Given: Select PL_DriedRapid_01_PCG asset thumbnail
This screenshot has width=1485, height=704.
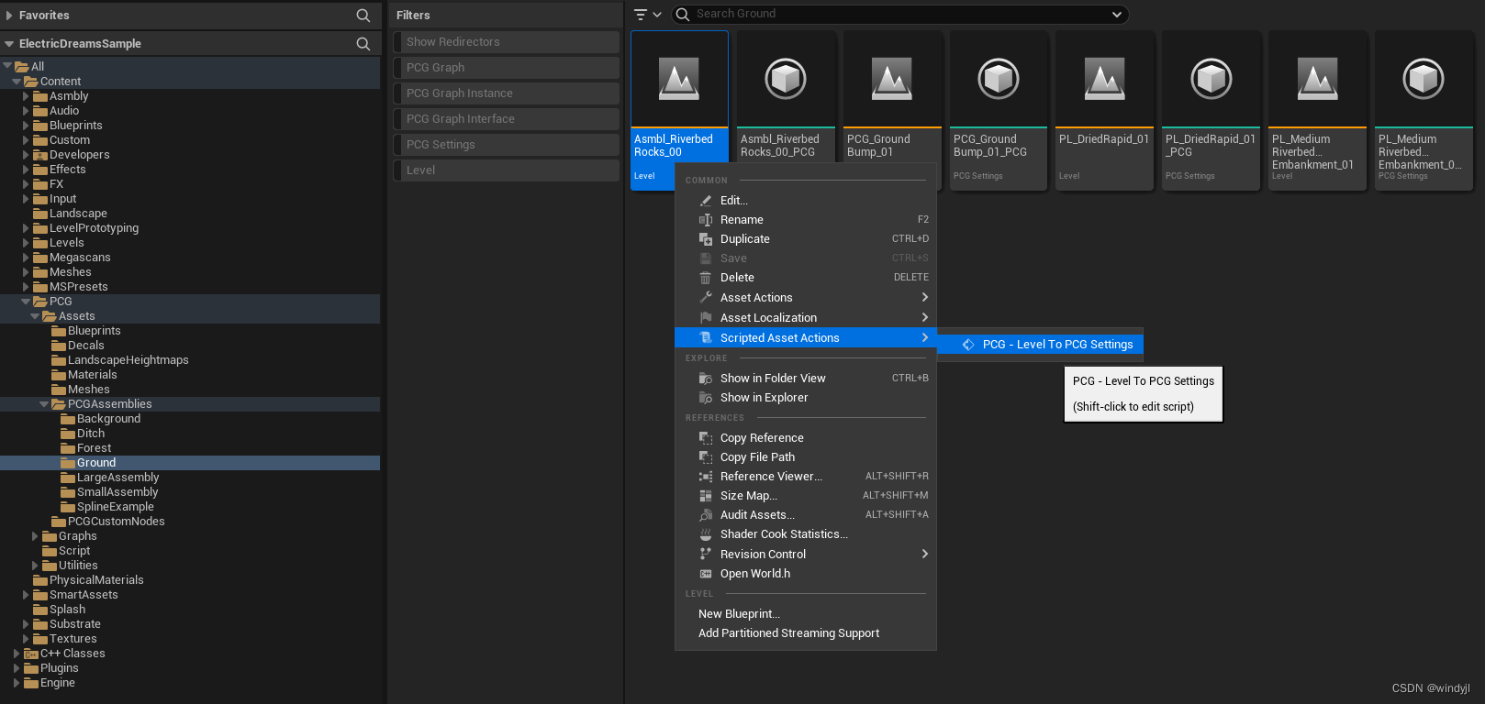Looking at the screenshot, I should pos(1211,80).
